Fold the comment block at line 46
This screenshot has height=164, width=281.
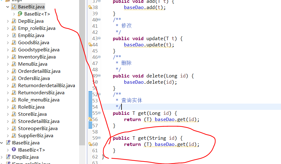pyautogui.click(x=99, y=57)
